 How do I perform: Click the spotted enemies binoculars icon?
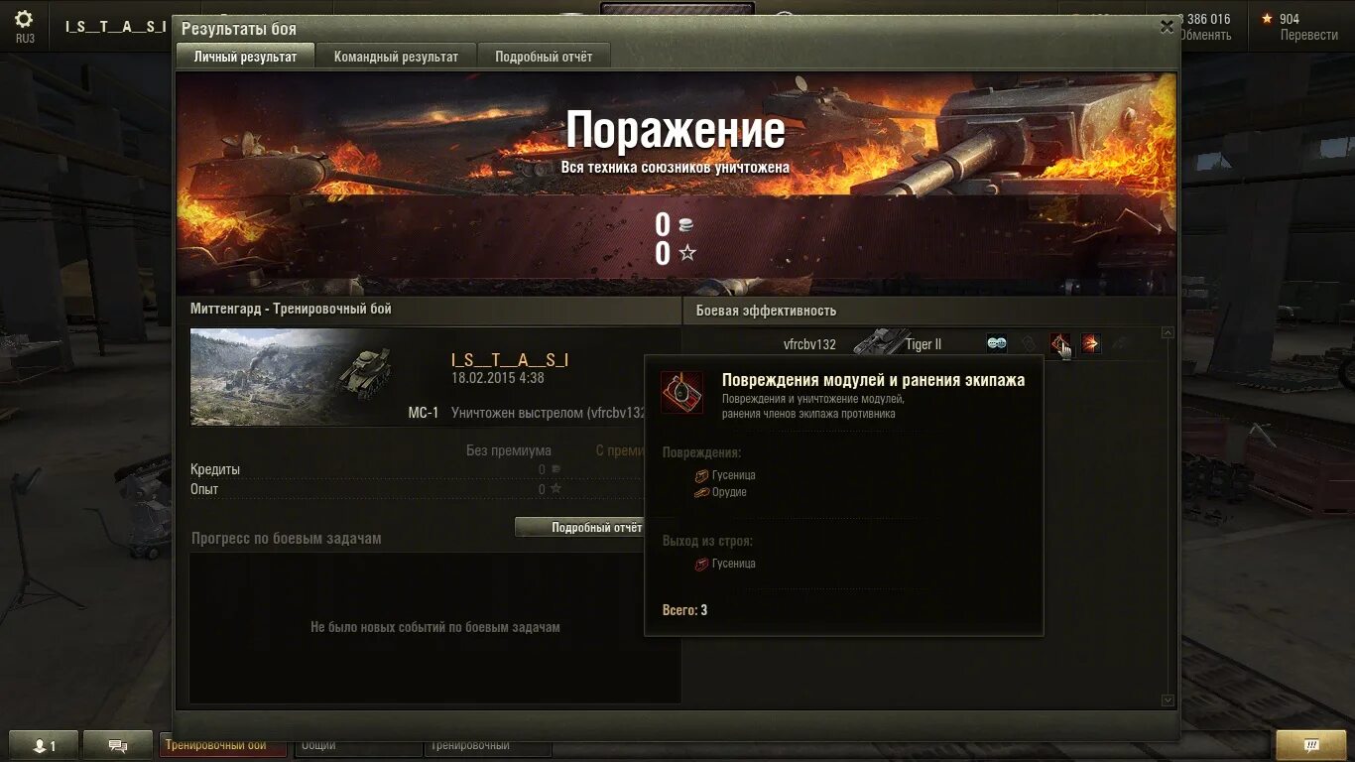coord(997,343)
